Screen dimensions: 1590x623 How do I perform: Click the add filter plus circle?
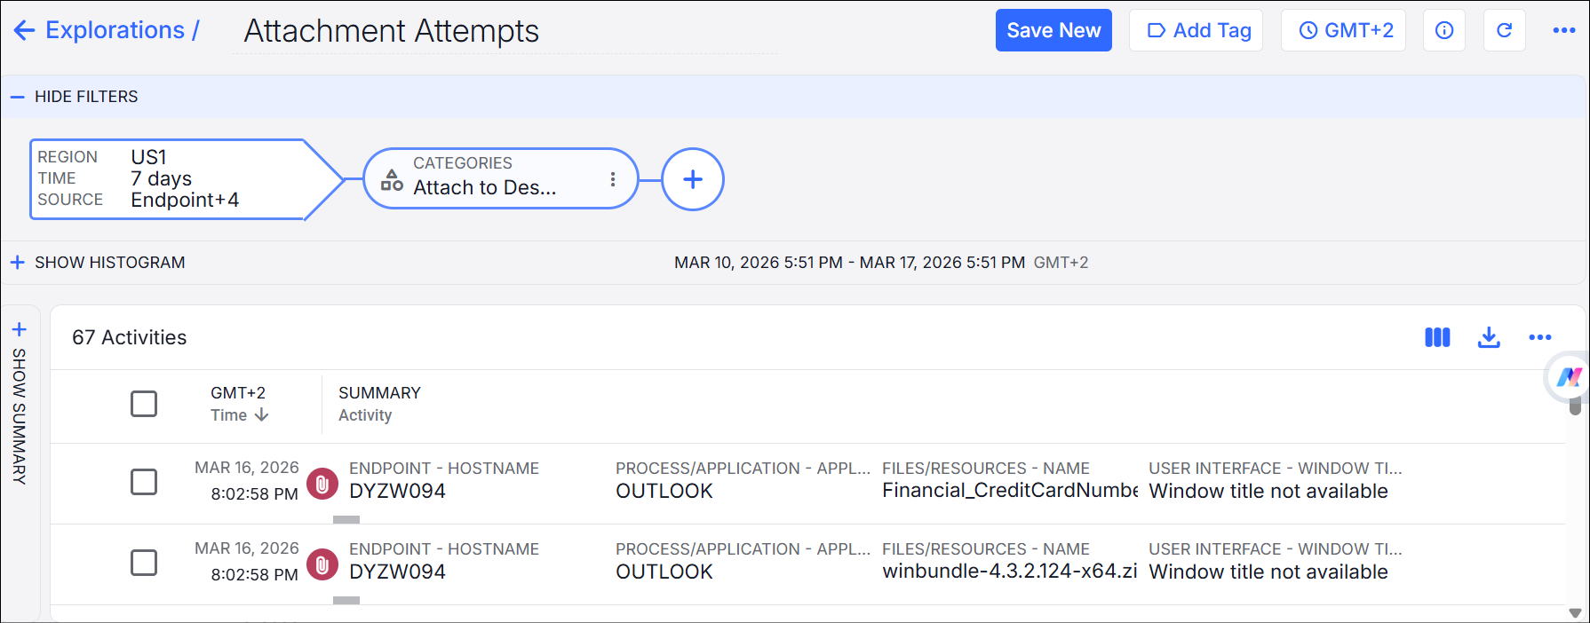693,179
